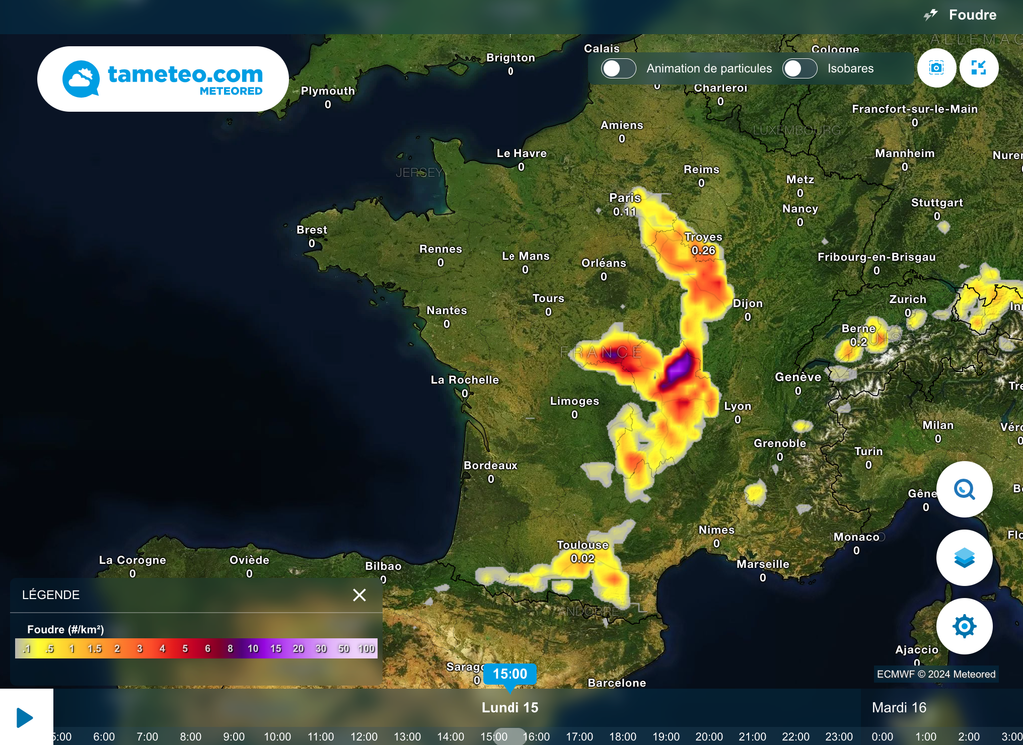Click the Stuttgart city label

pos(936,203)
